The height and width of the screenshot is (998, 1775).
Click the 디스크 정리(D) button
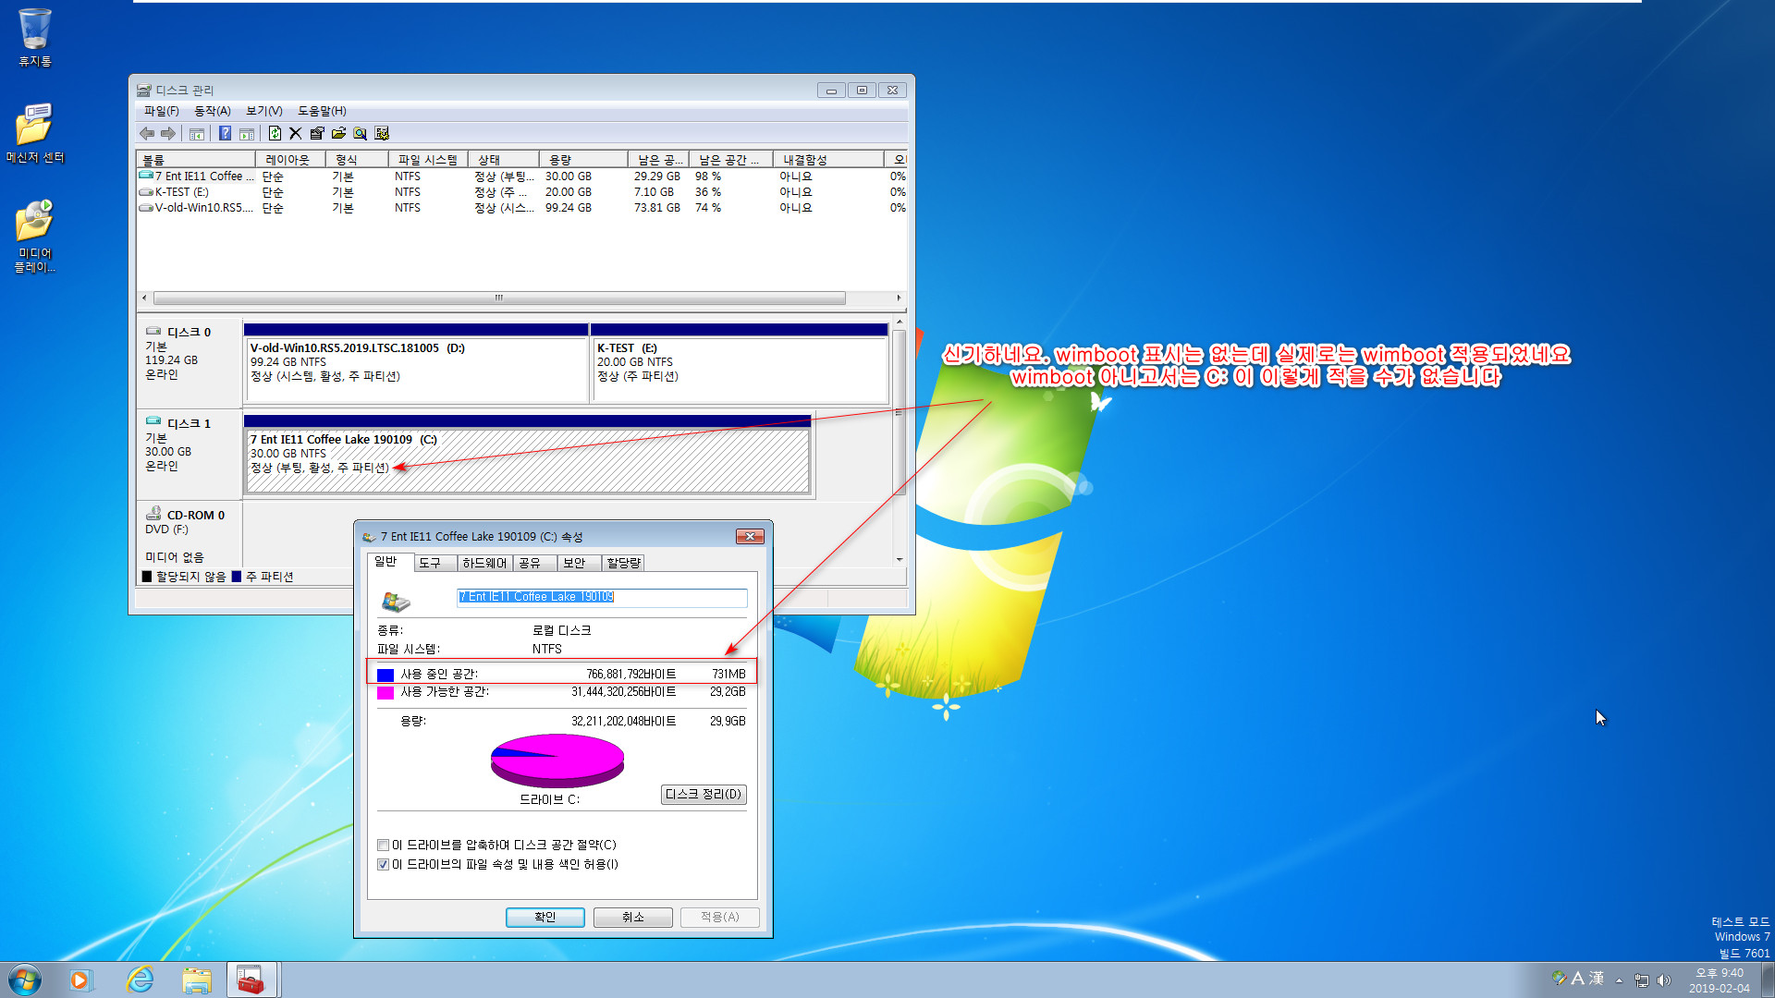[x=704, y=794]
